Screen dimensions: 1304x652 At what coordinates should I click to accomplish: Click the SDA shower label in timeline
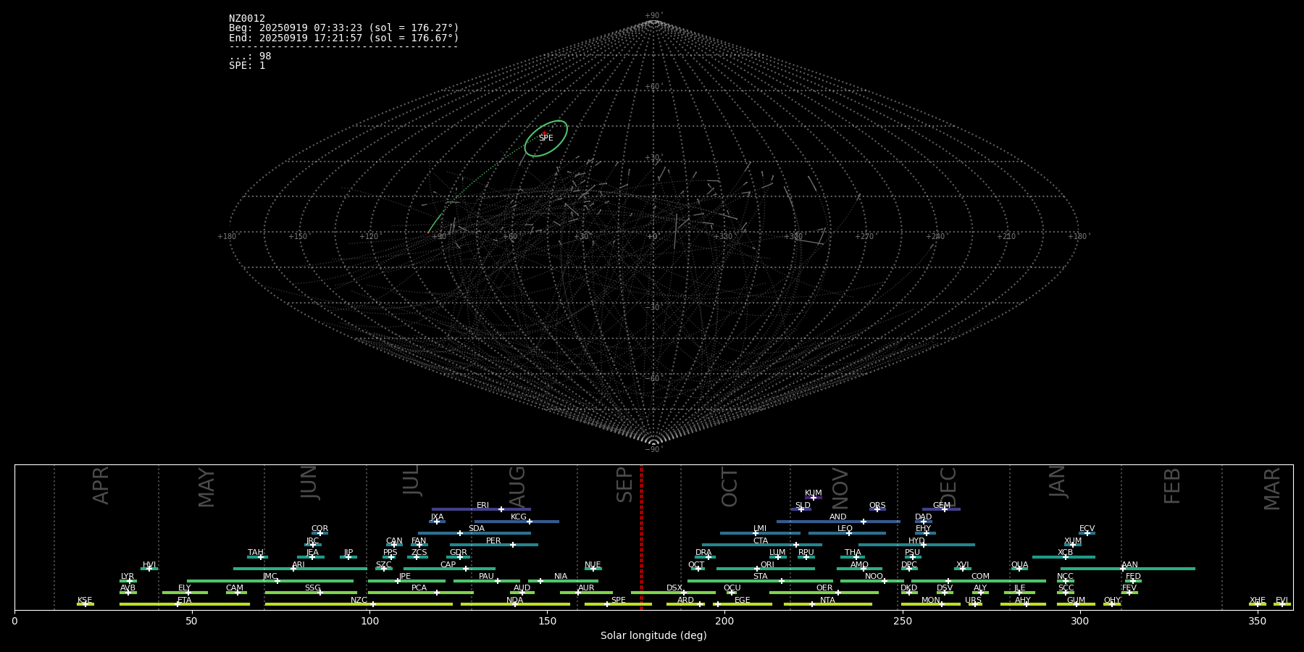pos(477,528)
